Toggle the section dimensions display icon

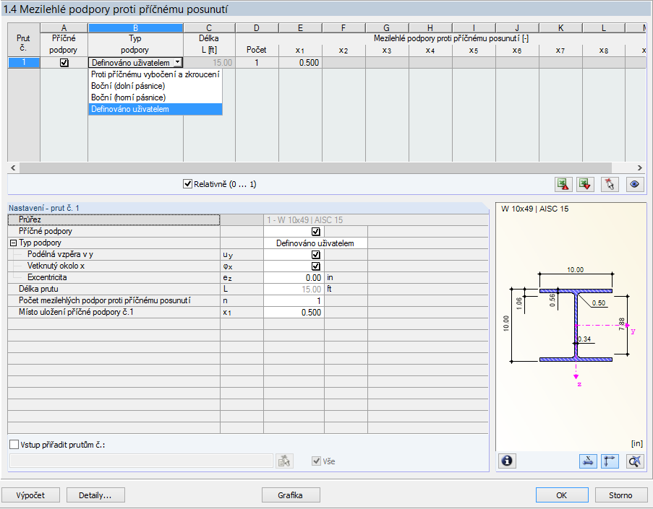[588, 461]
